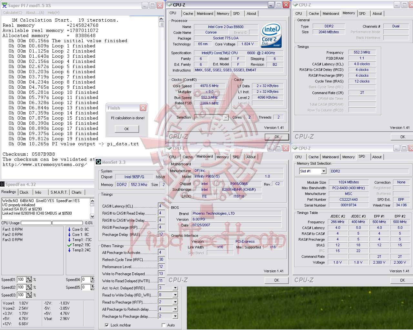Click the Temp1 down arrow icon
Image resolution: width=413 pixels, height=330 pixels.
coord(69,240)
